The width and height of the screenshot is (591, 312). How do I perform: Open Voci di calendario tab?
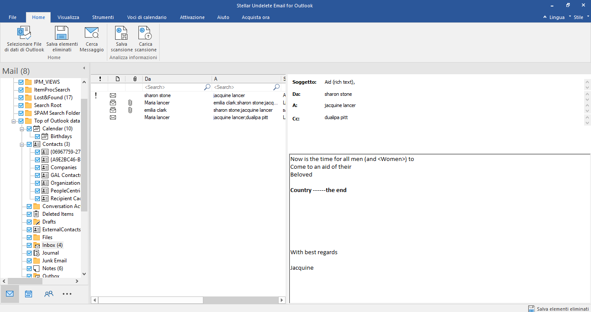click(x=147, y=17)
